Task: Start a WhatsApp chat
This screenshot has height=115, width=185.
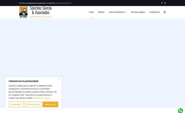Action: pyautogui.click(x=180, y=111)
